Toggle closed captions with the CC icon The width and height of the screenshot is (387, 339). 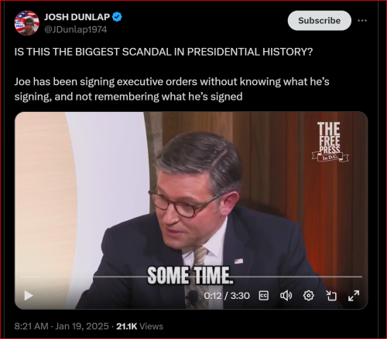[264, 296]
